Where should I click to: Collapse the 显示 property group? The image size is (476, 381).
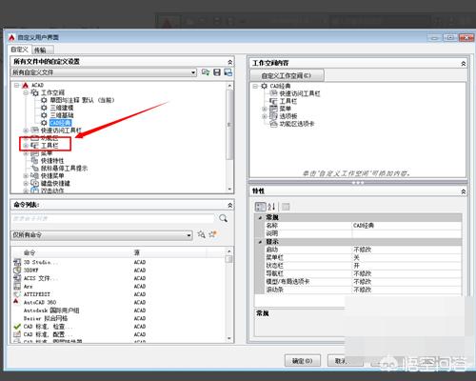[x=260, y=242]
